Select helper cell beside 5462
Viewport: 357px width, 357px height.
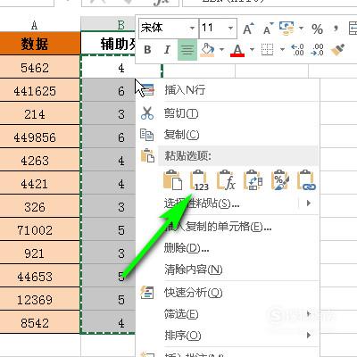(120, 68)
